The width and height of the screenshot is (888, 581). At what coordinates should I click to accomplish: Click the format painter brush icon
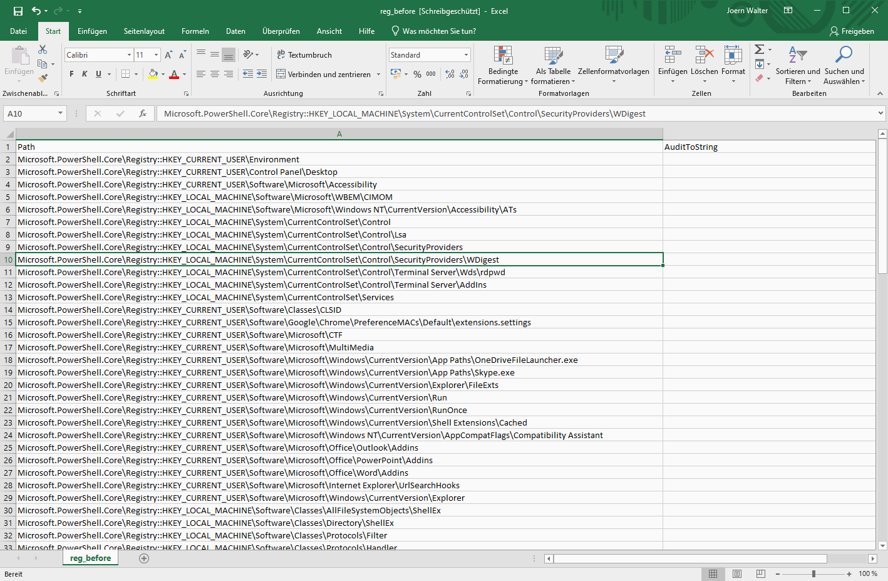coord(43,78)
